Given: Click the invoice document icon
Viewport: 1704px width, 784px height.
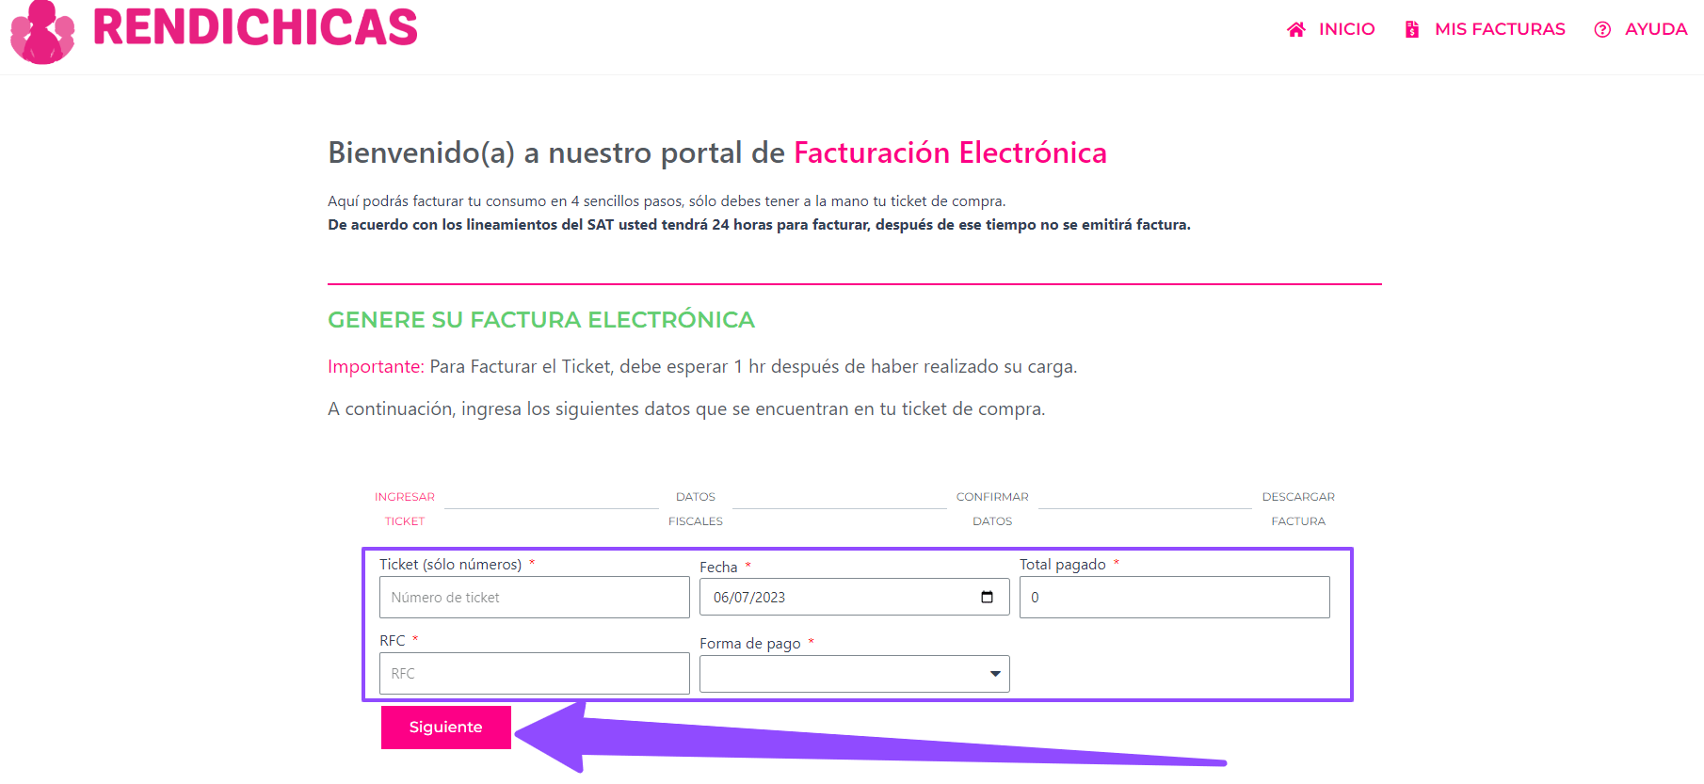Looking at the screenshot, I should (x=1411, y=29).
